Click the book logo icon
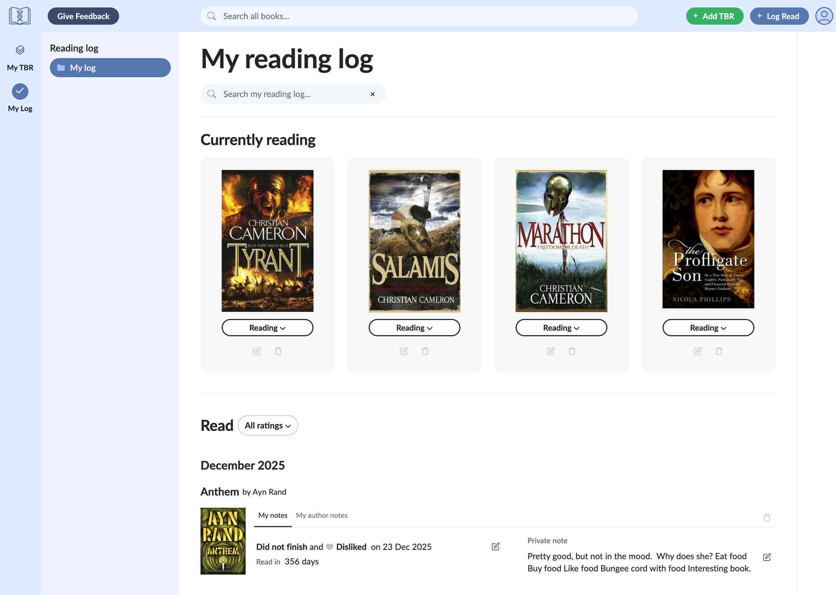This screenshot has height=595, width=836. pyautogui.click(x=20, y=16)
